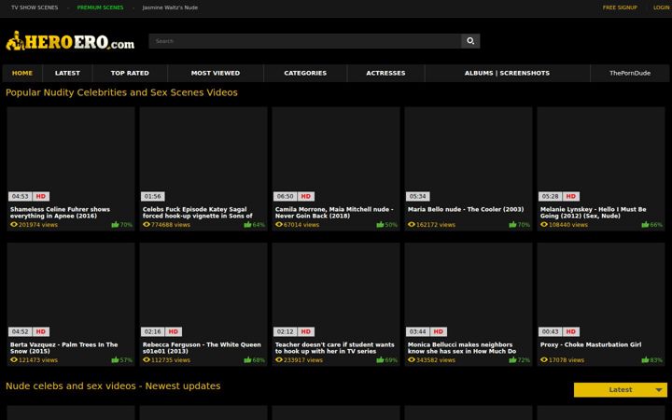Click the 233917 views count text

tap(303, 360)
